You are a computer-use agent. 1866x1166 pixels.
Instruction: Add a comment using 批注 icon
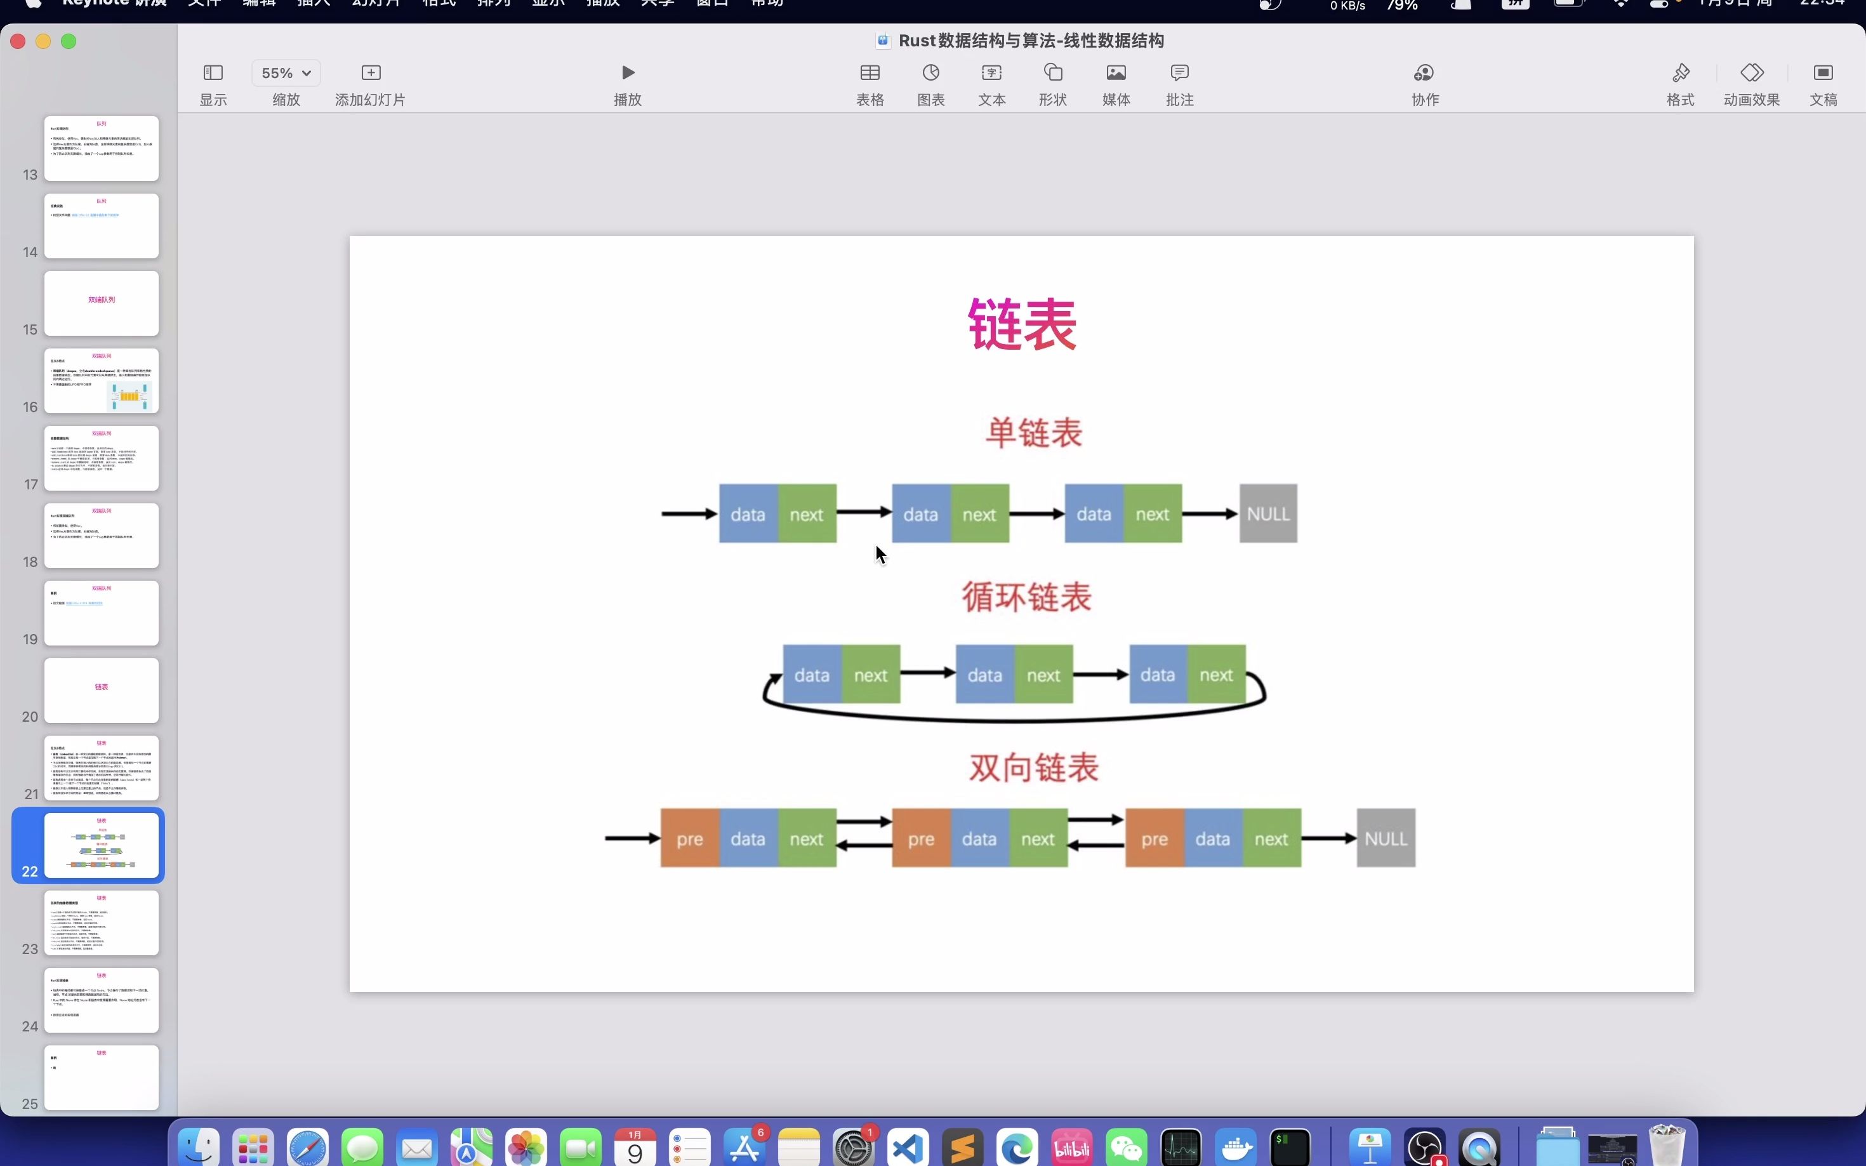(x=1179, y=83)
